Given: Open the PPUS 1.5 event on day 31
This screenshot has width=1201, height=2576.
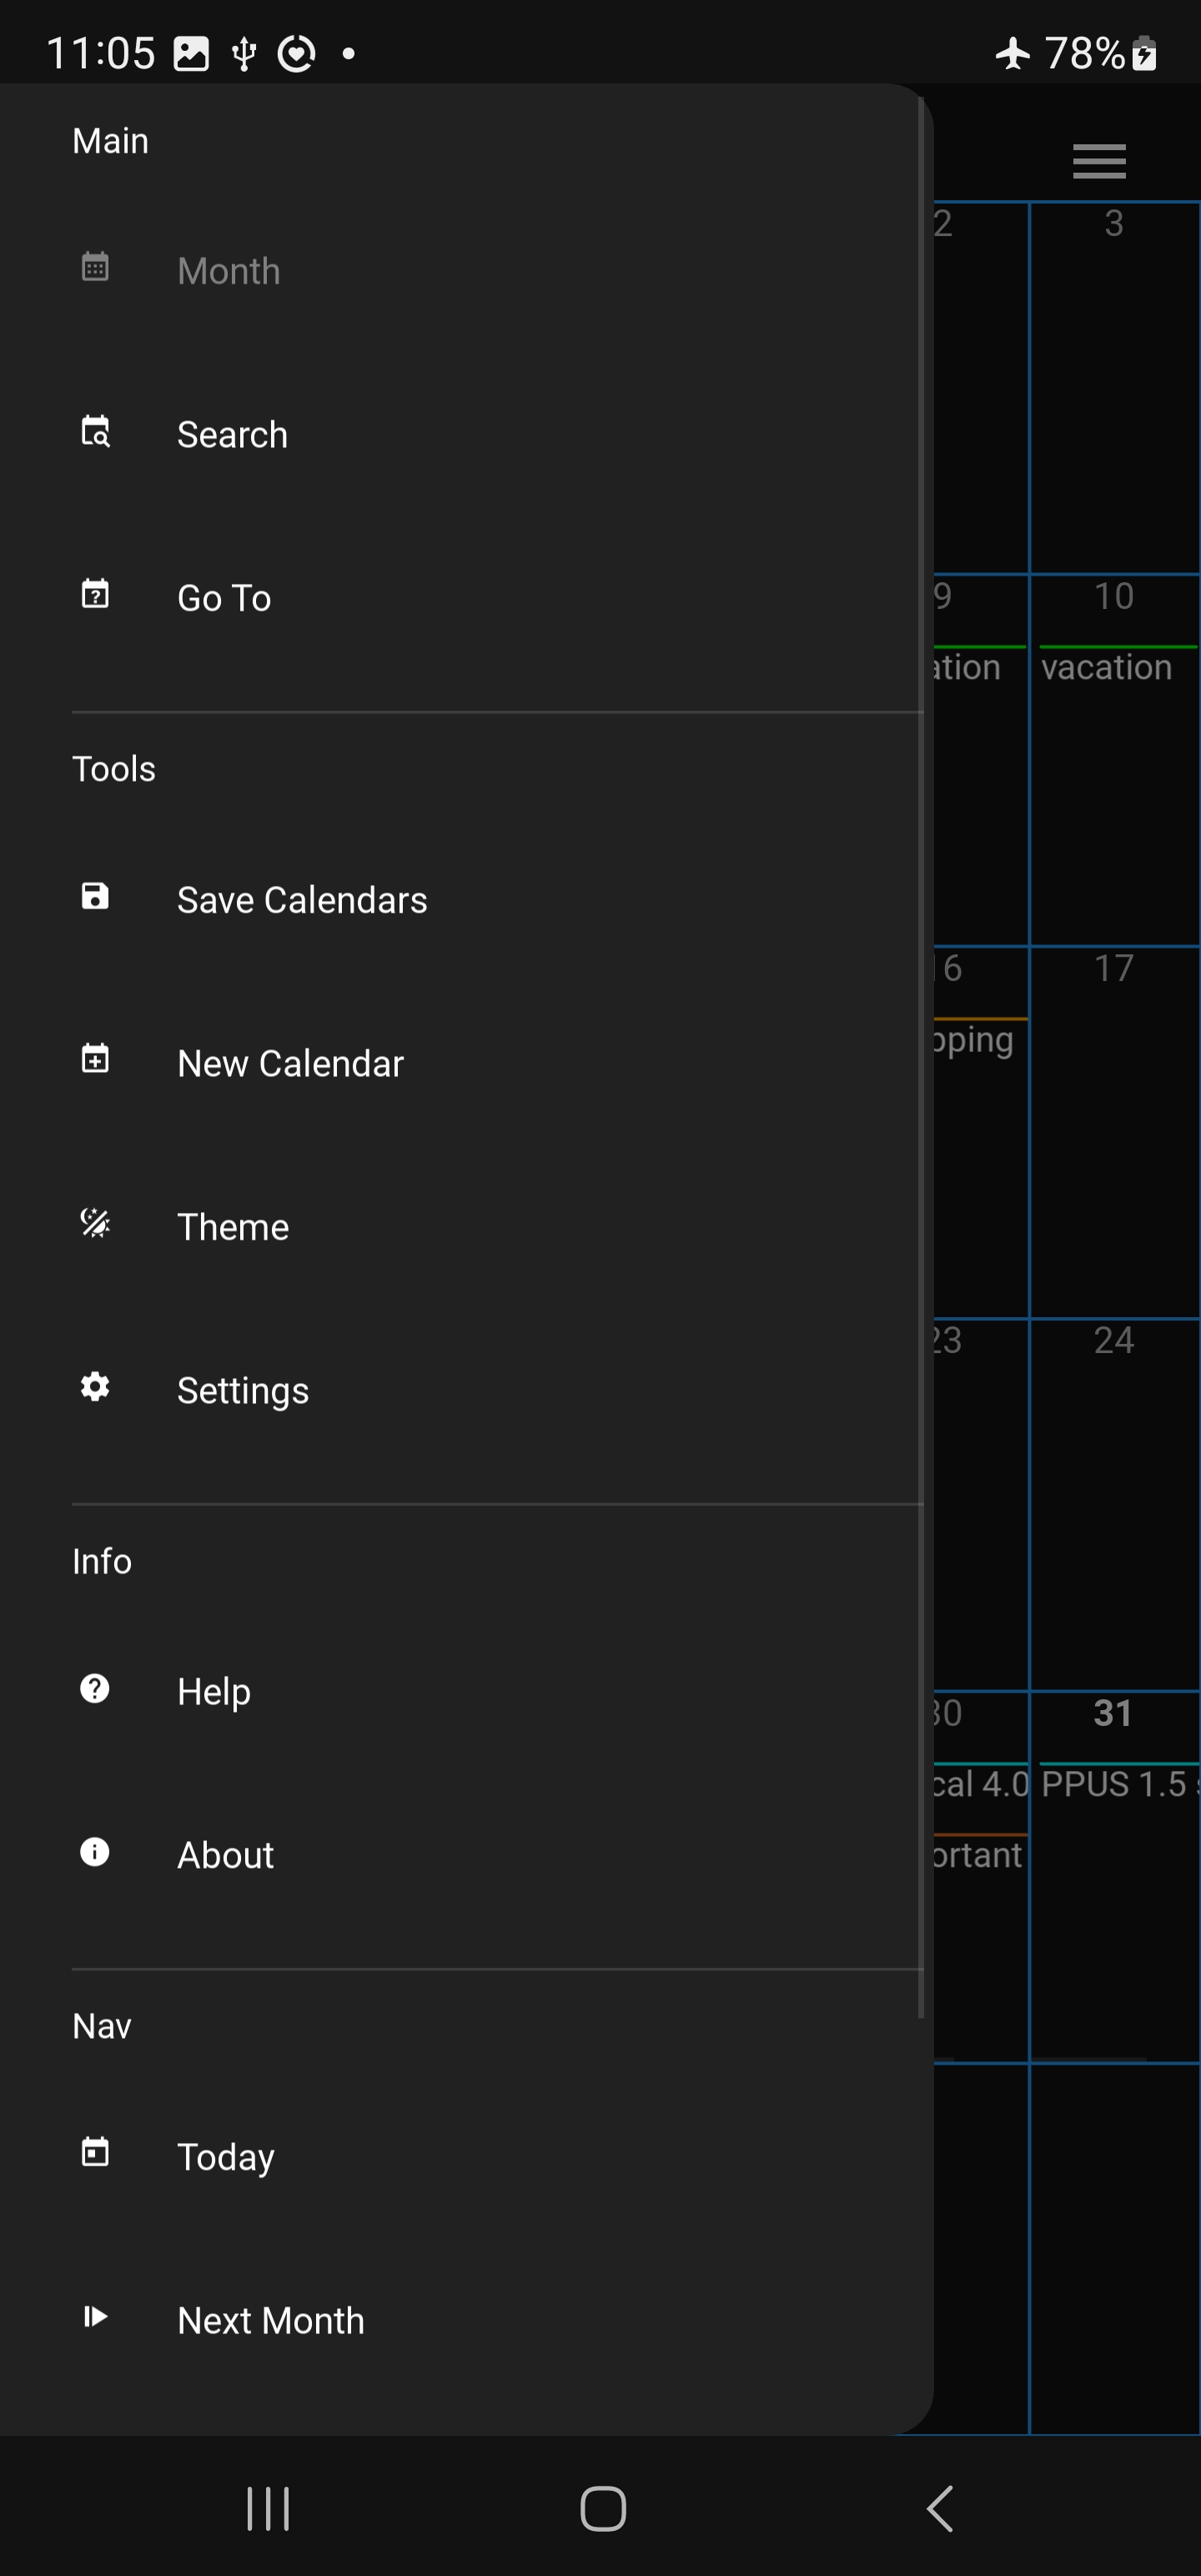Looking at the screenshot, I should 1115,1784.
